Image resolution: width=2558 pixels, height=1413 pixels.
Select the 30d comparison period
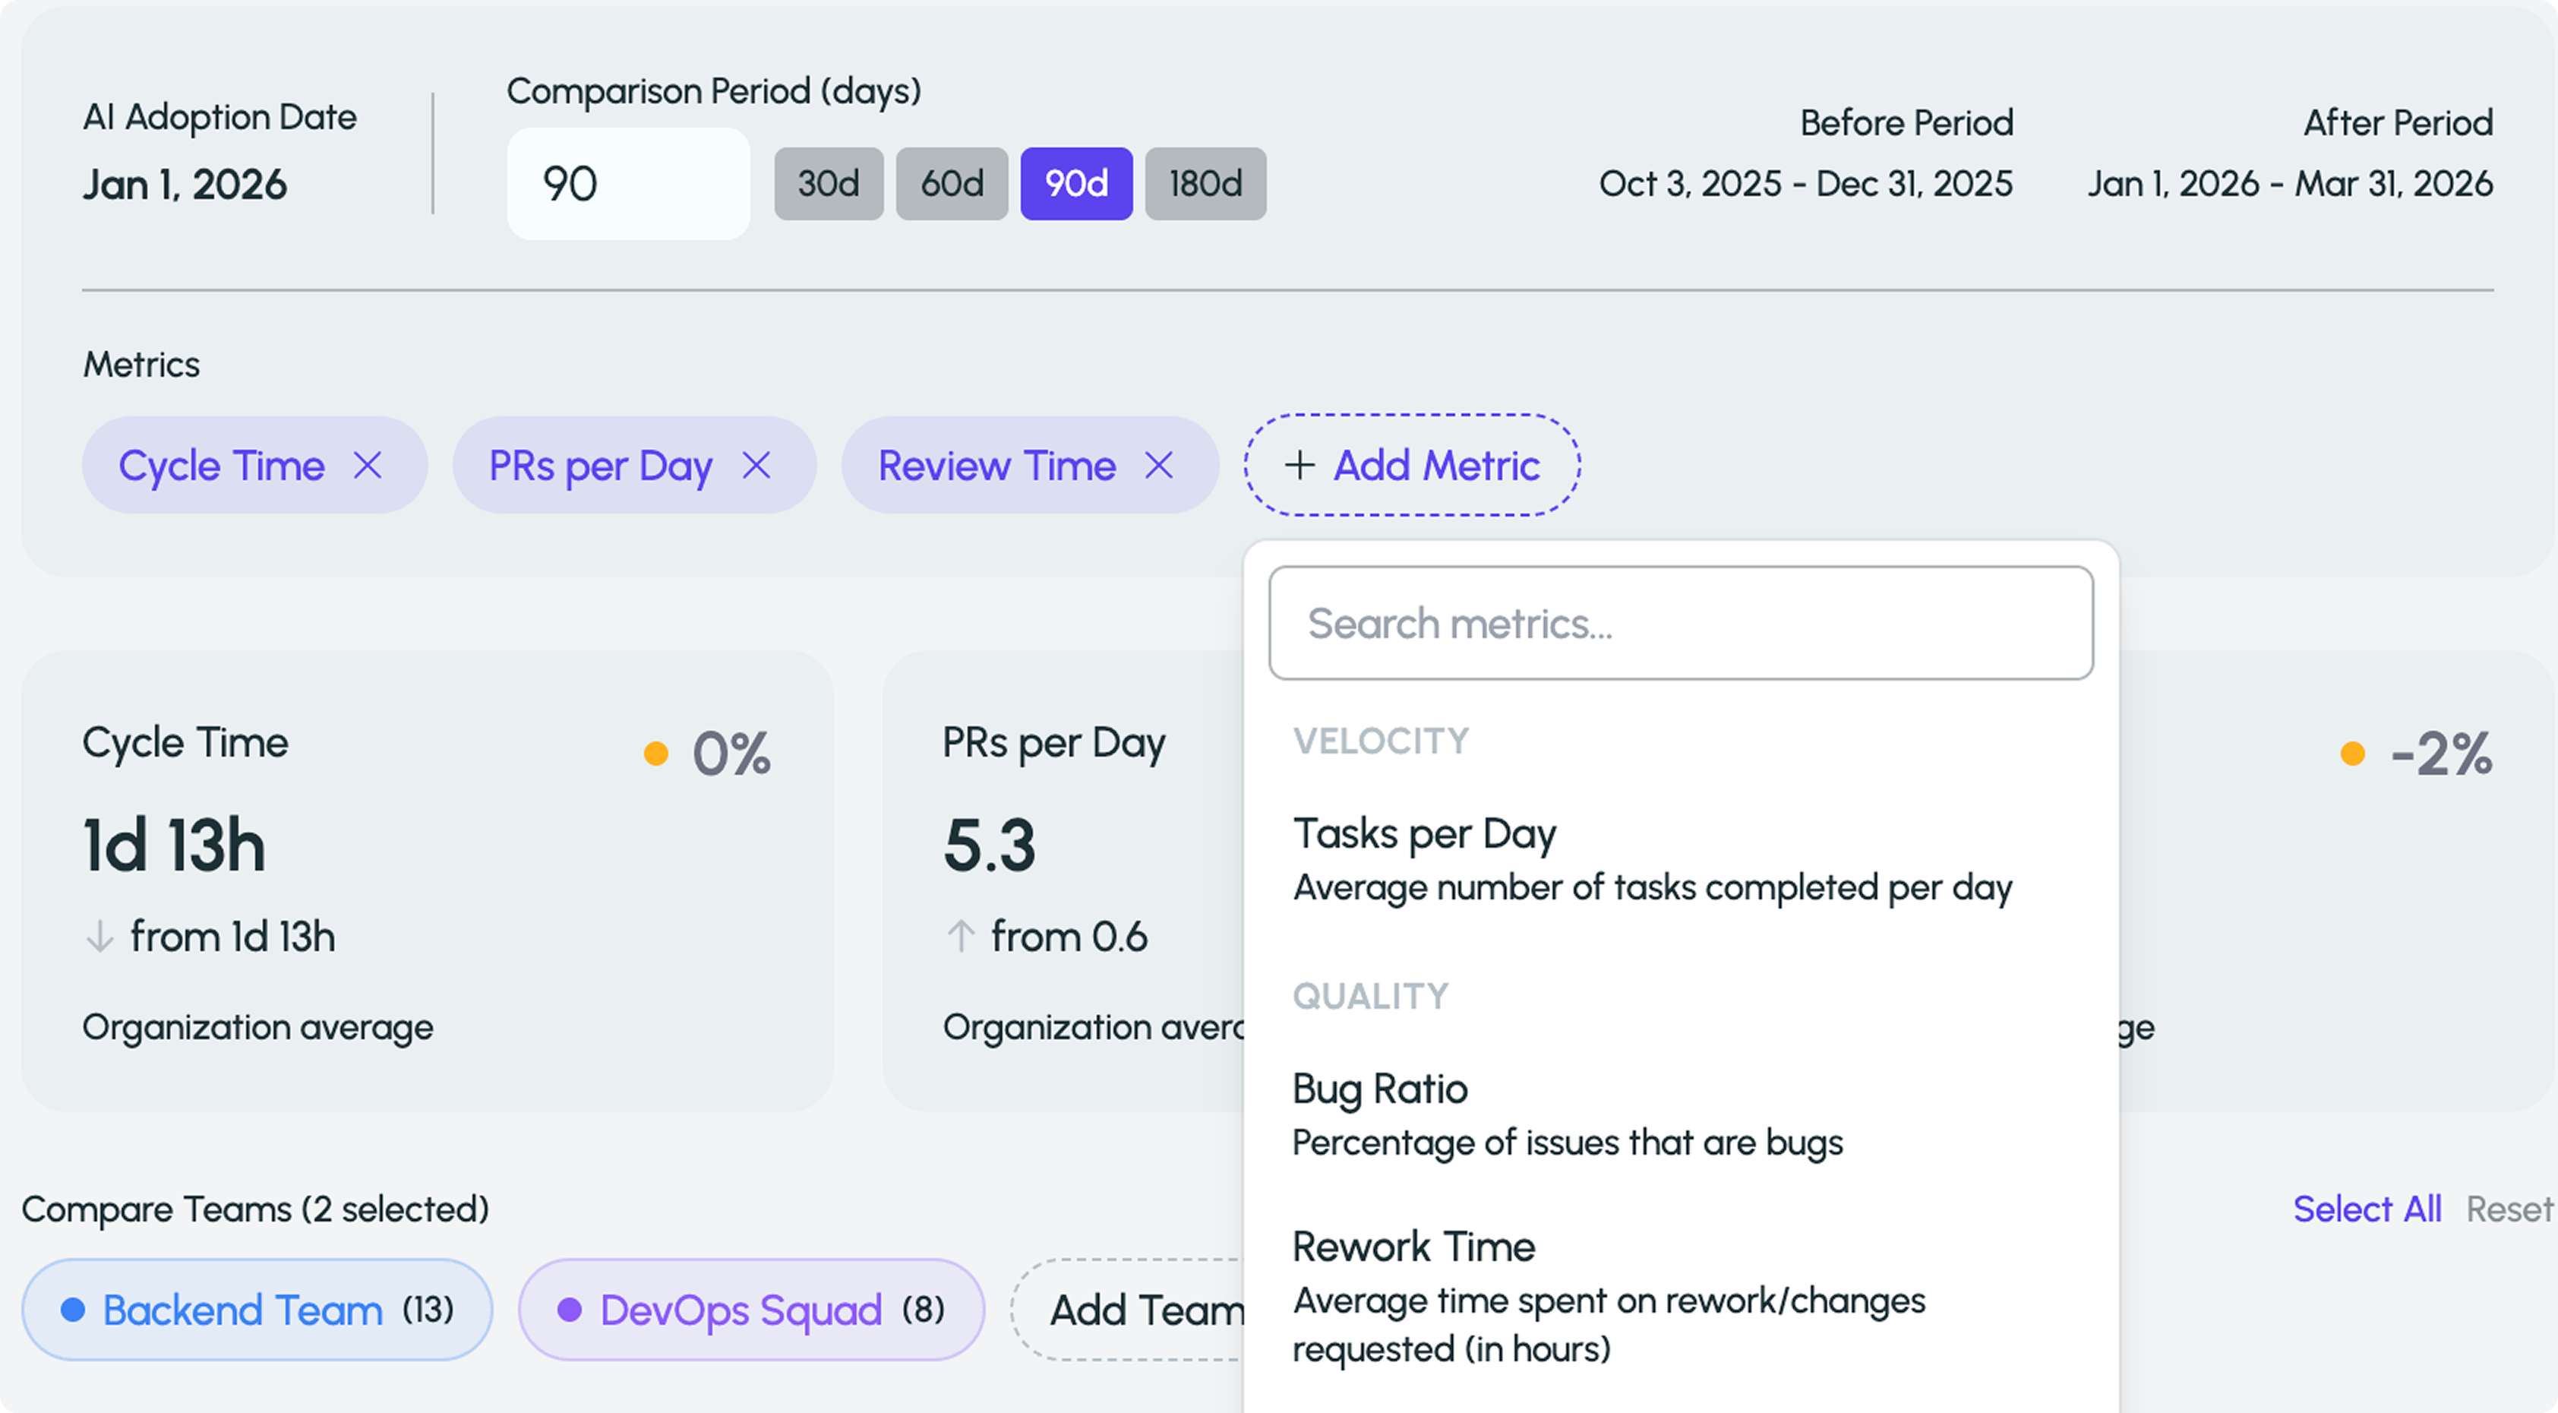[x=828, y=184]
